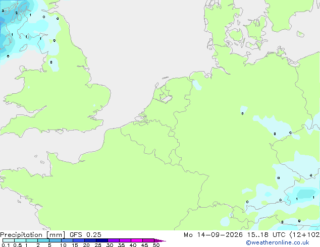Click the Precipitation [mm] title label

click(33, 235)
